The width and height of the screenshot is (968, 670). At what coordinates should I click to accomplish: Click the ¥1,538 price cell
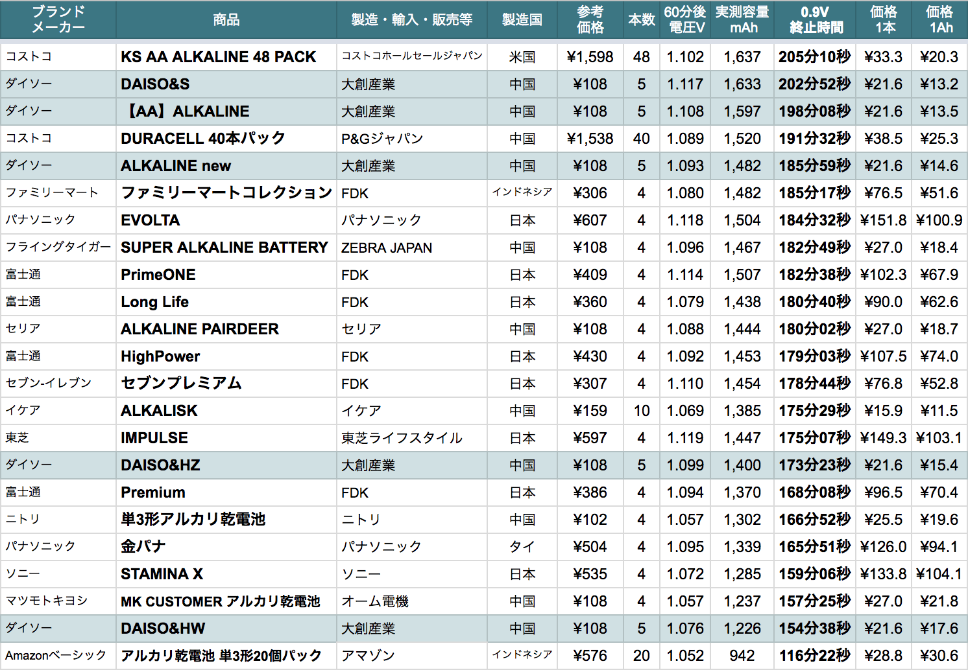[x=590, y=139]
